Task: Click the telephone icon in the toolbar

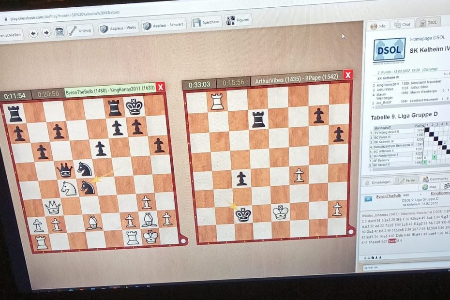Action: (59, 32)
